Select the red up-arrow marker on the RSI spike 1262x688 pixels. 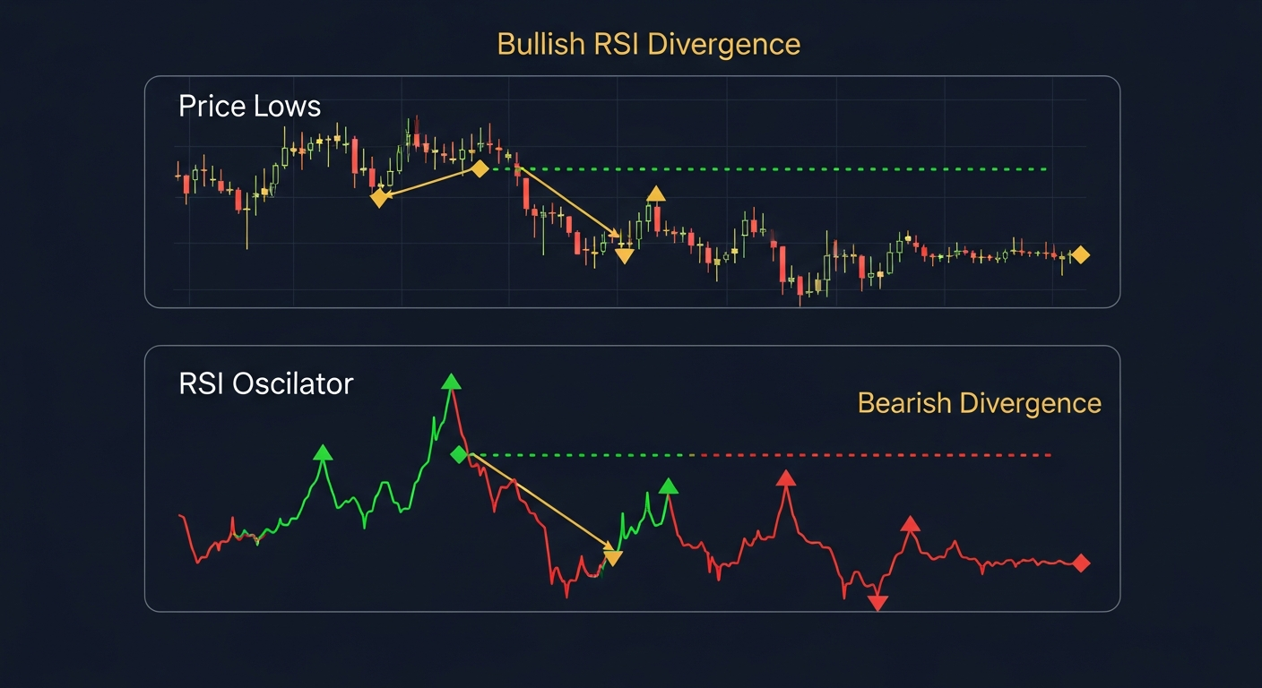pos(786,479)
